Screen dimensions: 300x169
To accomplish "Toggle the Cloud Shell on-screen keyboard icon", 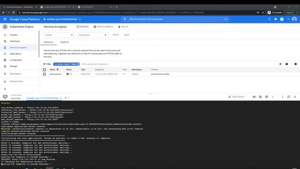I will pyautogui.click(x=254, y=97).
